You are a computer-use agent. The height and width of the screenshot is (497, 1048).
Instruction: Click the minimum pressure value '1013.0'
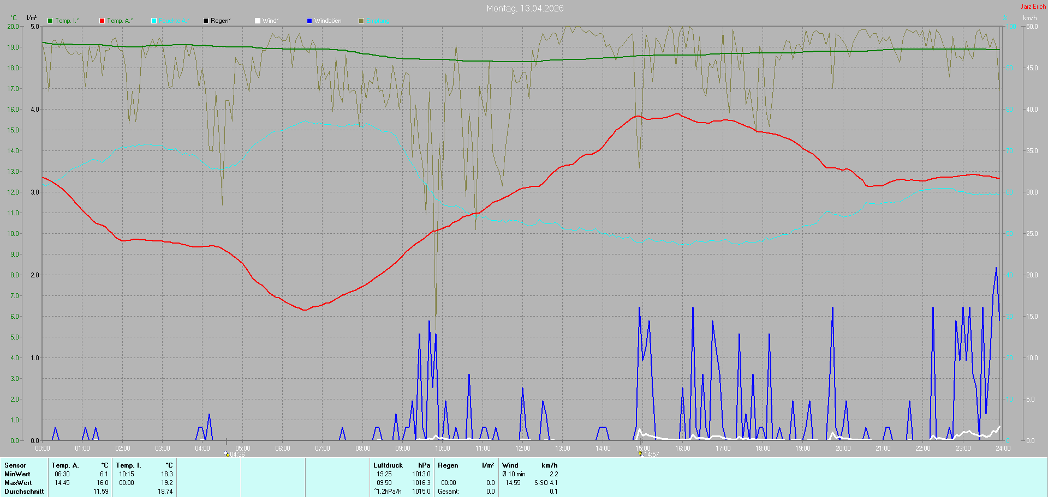tap(421, 474)
